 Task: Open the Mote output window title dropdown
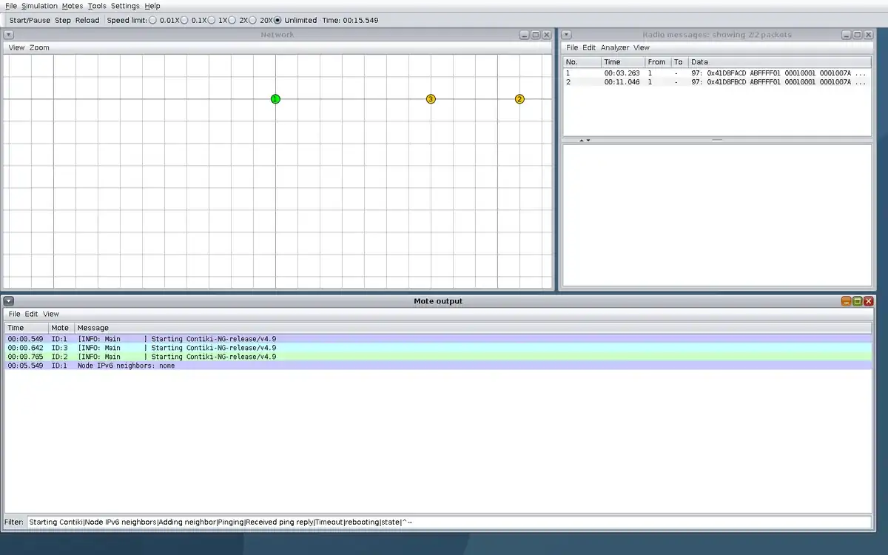tap(8, 301)
